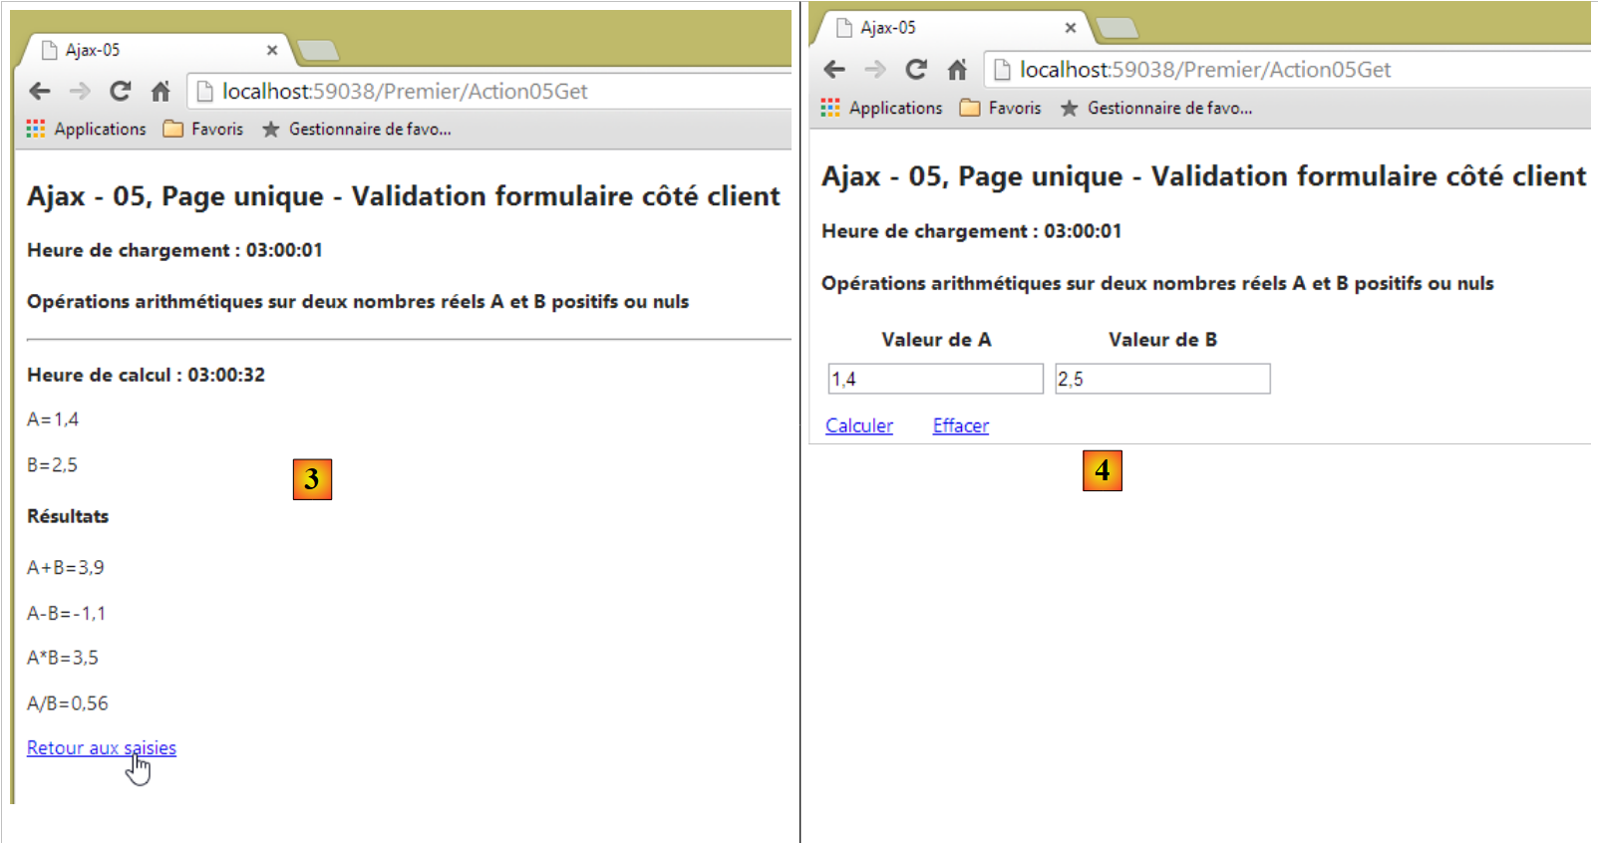
Task: Open Gestionnaire de favoris in right browser
Action: [1156, 108]
